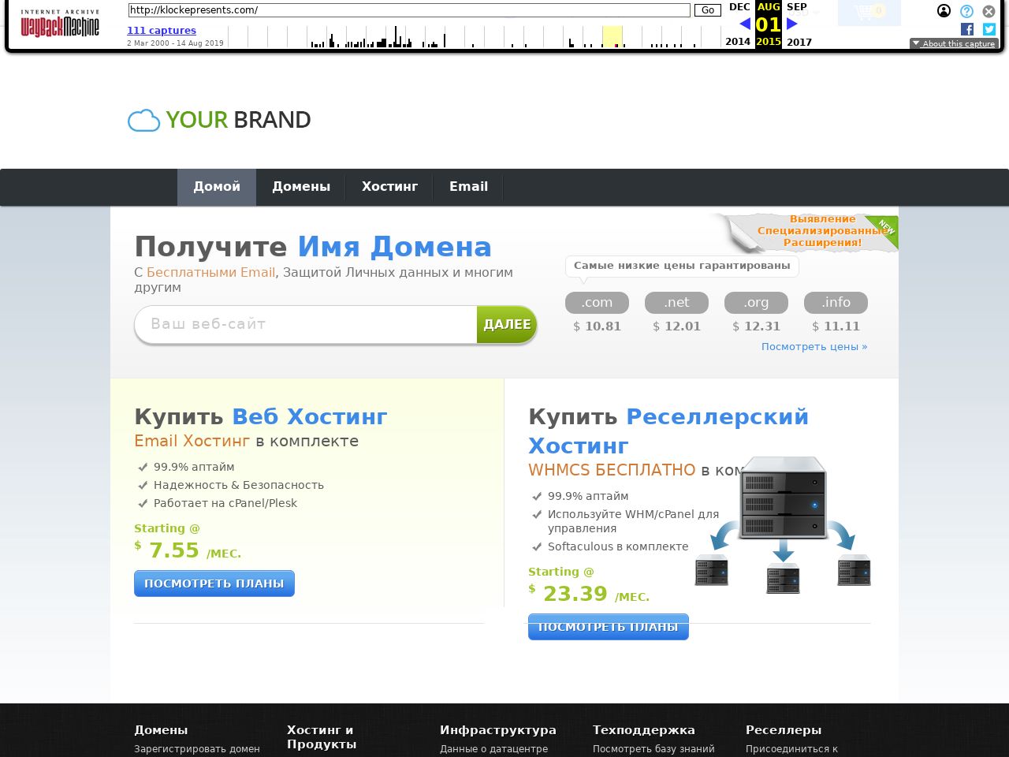
Task: Open the 111 captures link
Action: [x=162, y=31]
